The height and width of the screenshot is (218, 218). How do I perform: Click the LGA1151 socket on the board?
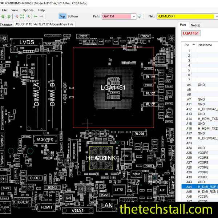[x=113, y=88]
